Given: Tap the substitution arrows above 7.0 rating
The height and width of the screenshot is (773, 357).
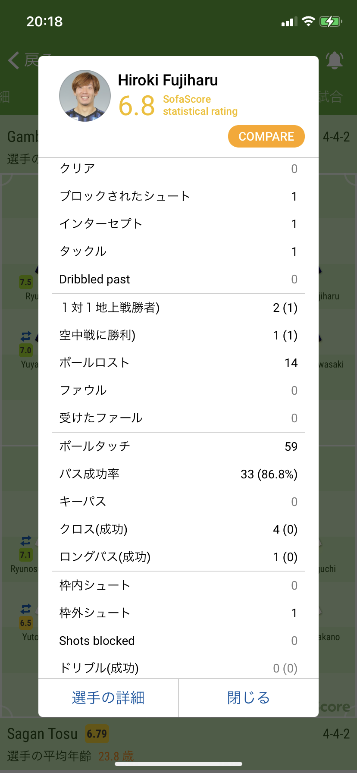Looking at the screenshot, I should pos(26,336).
